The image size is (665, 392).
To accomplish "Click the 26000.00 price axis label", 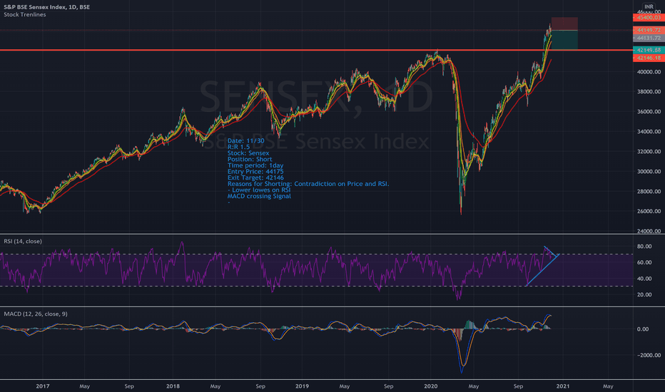I will pos(649,211).
